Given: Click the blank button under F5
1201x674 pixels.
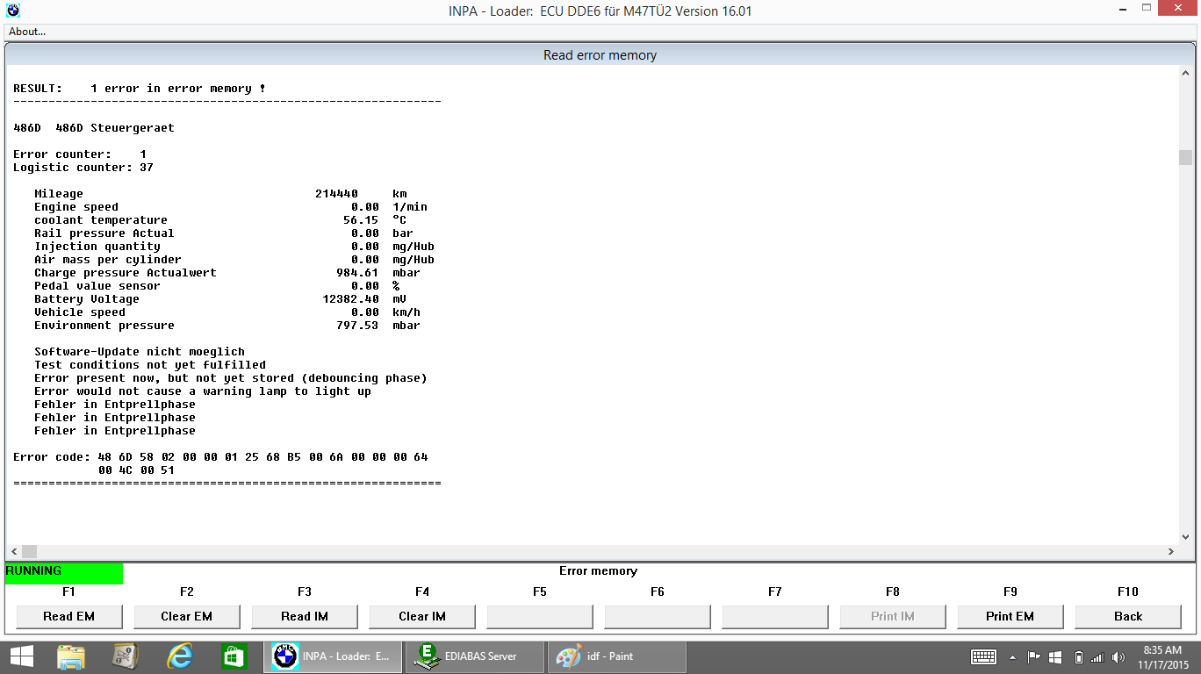Looking at the screenshot, I should [x=540, y=616].
